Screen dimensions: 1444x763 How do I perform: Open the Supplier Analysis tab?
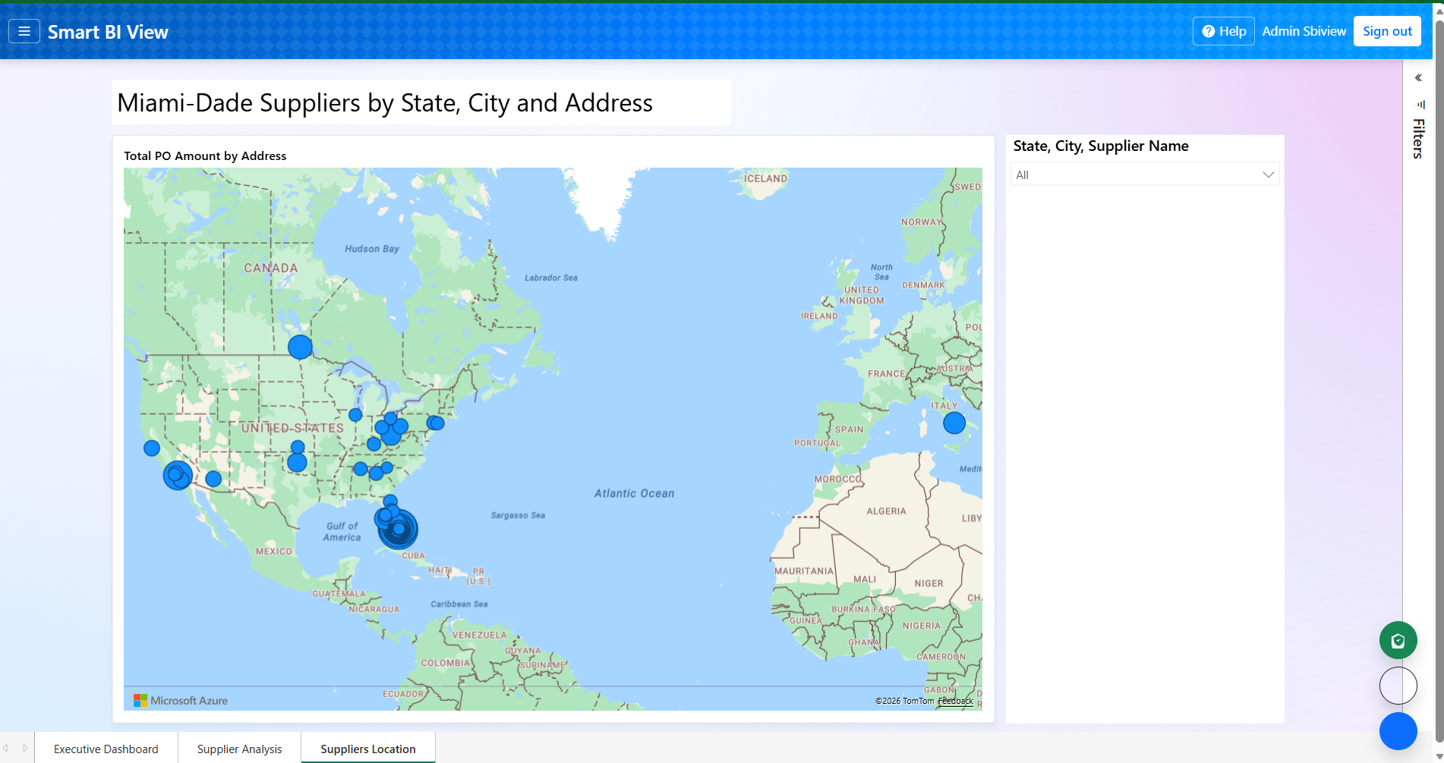point(239,748)
